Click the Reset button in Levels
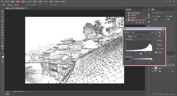This screenshot has width=177, height=96. coord(160,36)
